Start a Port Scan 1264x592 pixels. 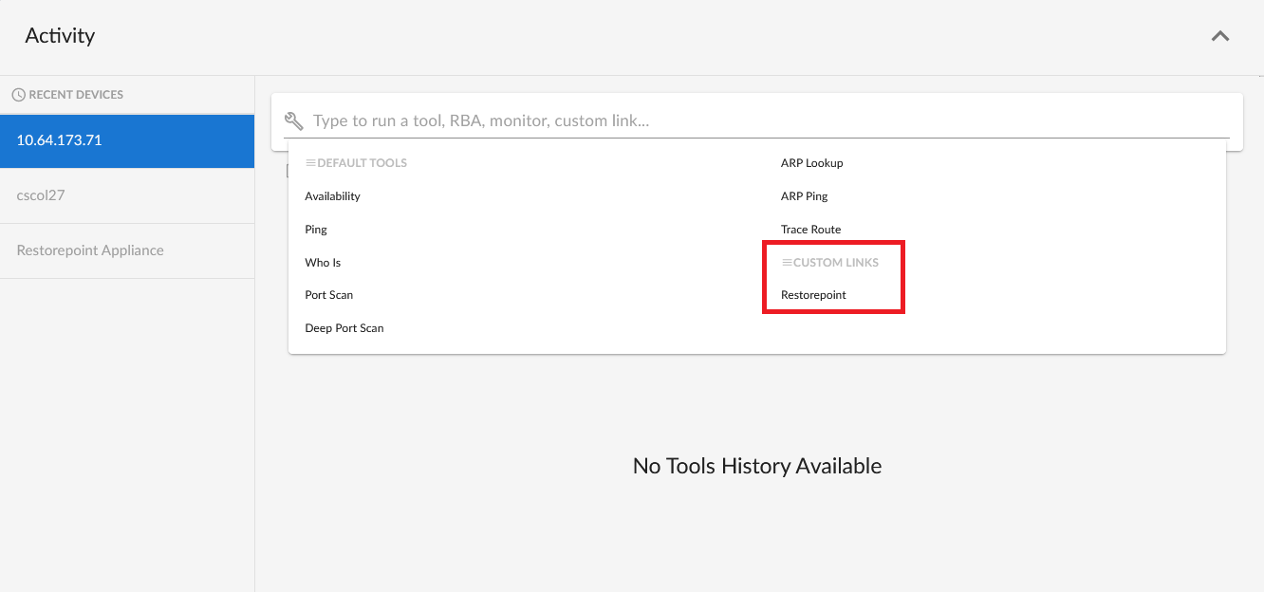(x=329, y=295)
